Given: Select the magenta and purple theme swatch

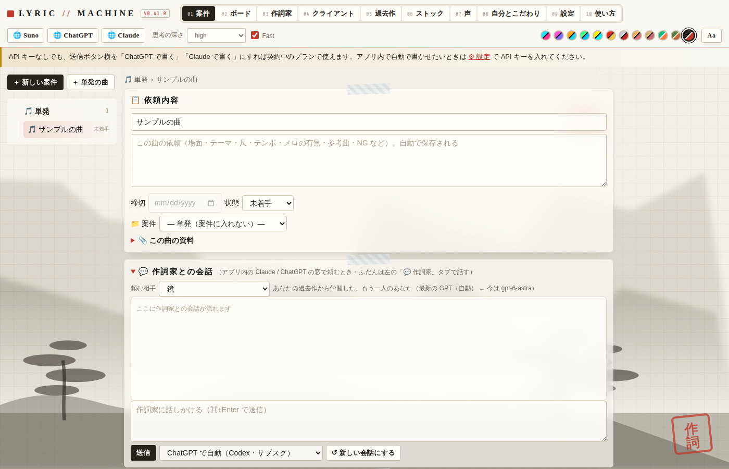Looking at the screenshot, I should tap(559, 35).
